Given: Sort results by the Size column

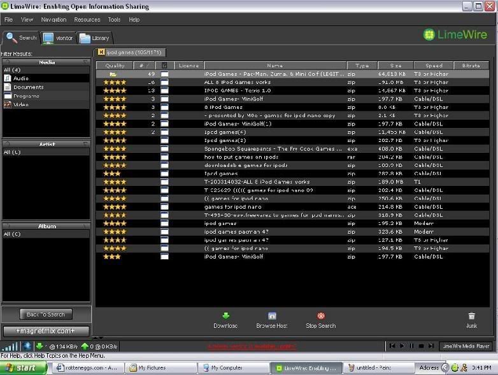Looking at the screenshot, I should tap(395, 66).
